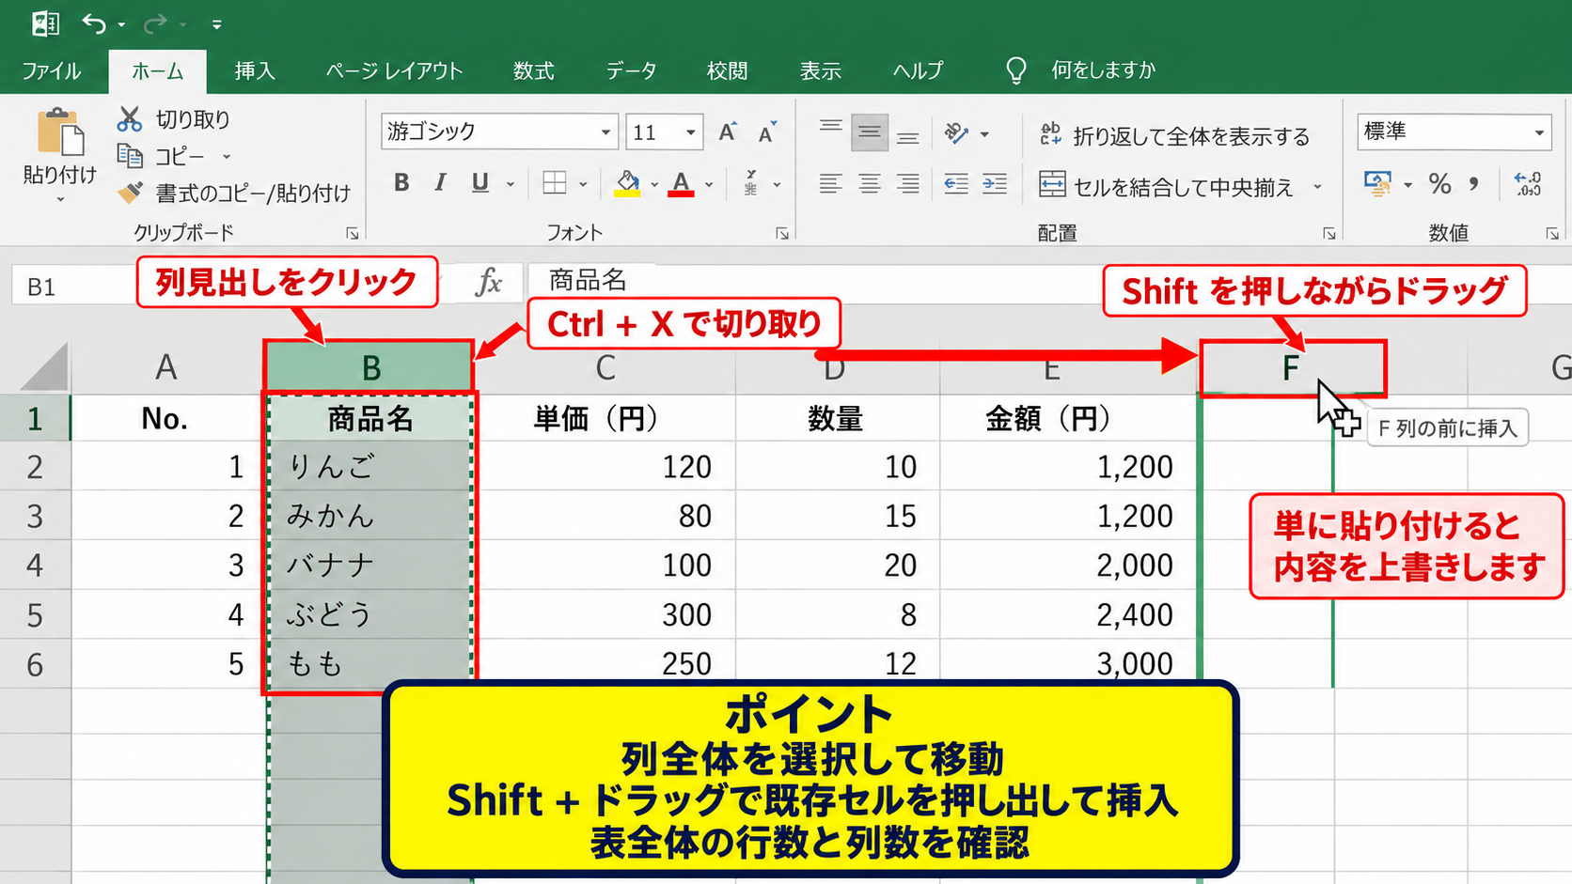Click the 切り取り button
Viewport: 1572px width, 884px height.
tap(175, 119)
